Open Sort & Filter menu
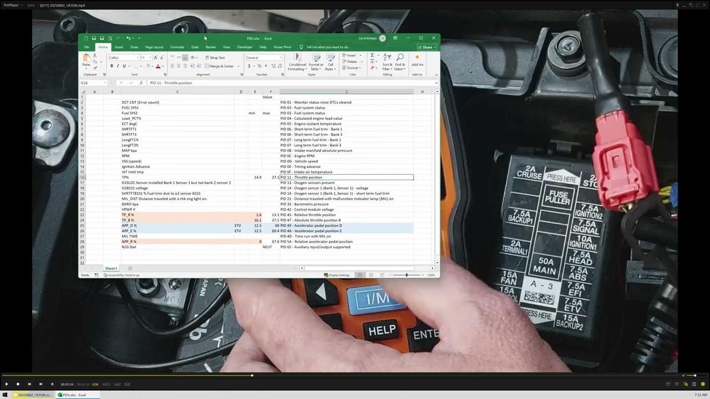 [x=387, y=62]
